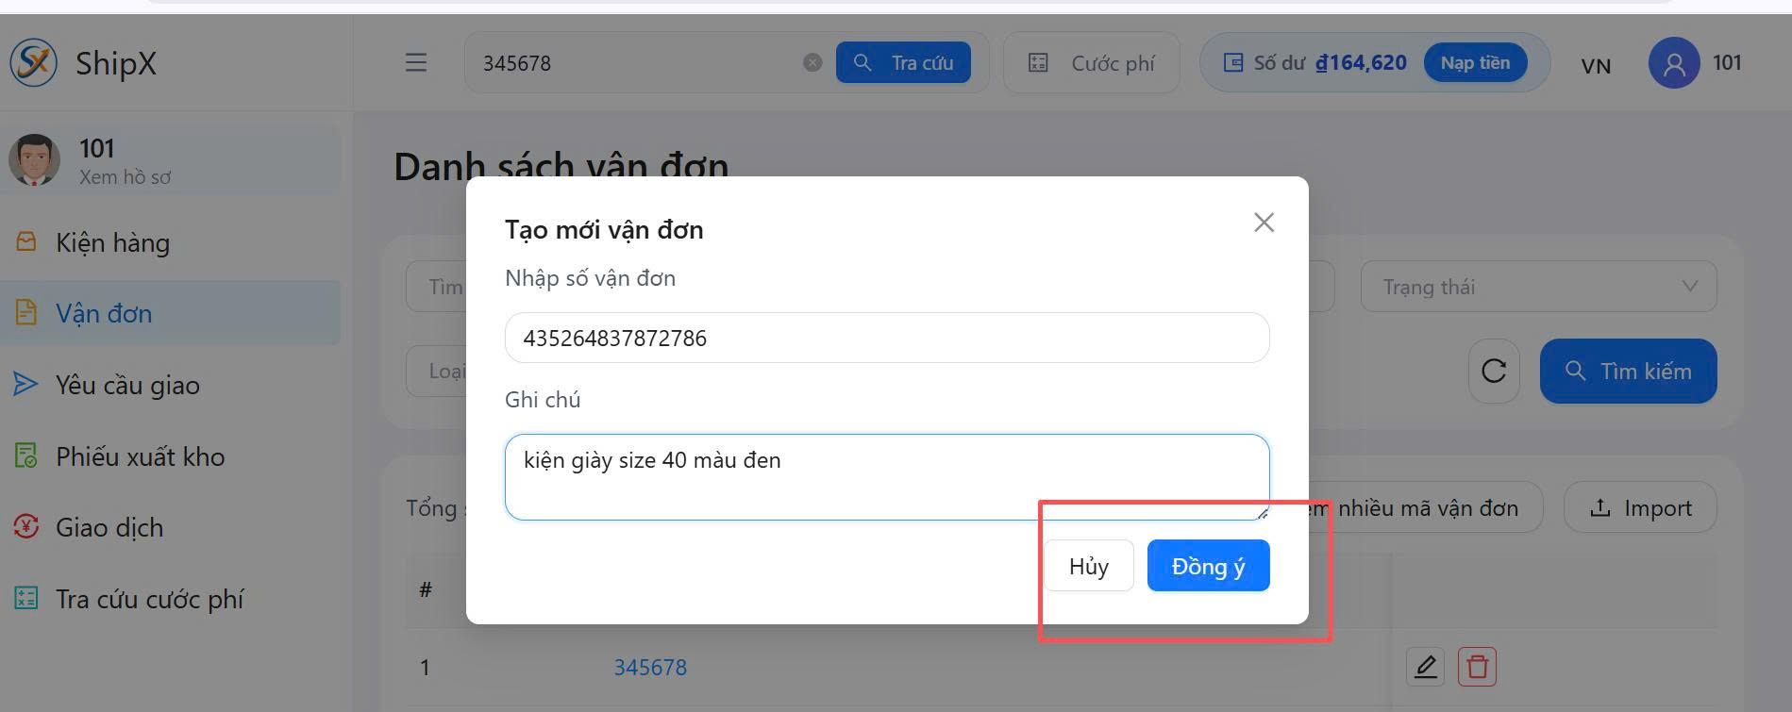1792x712 pixels.
Task: Clear the search box with the x icon
Action: [812, 62]
